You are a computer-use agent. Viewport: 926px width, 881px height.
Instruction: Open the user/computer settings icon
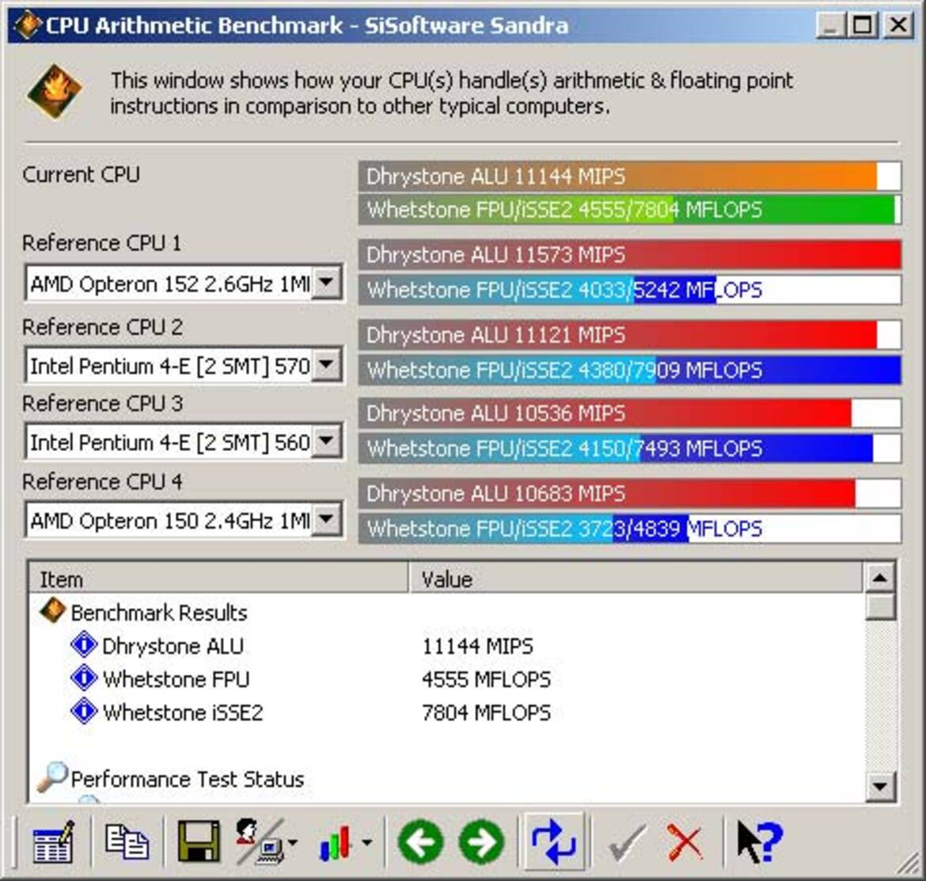[x=260, y=841]
